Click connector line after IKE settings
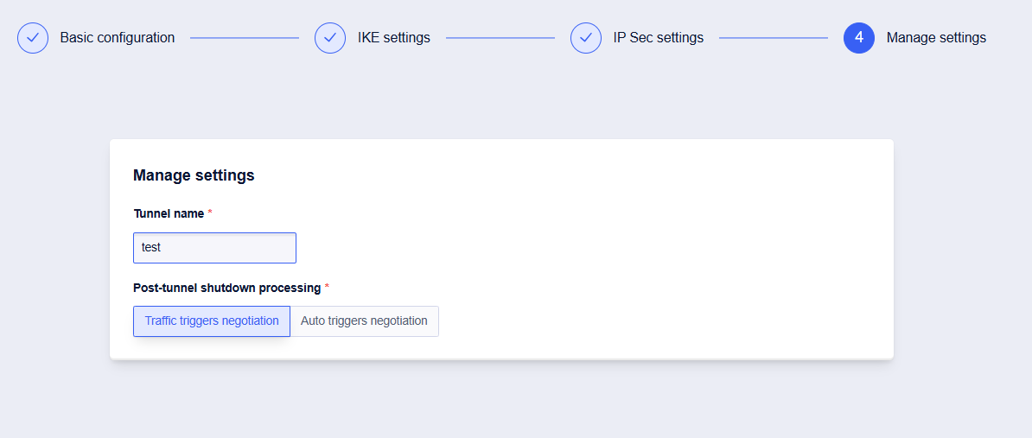This screenshot has height=438, width=1032. (500, 38)
